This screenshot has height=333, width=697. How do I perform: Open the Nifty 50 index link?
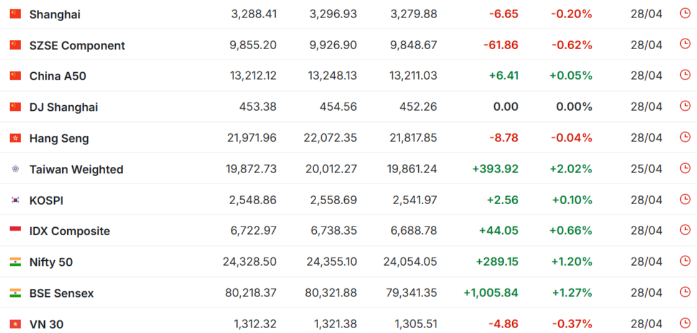click(51, 262)
